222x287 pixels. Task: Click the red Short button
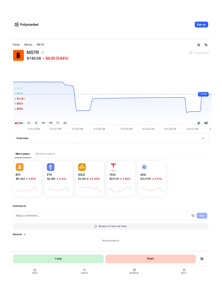pos(150,259)
